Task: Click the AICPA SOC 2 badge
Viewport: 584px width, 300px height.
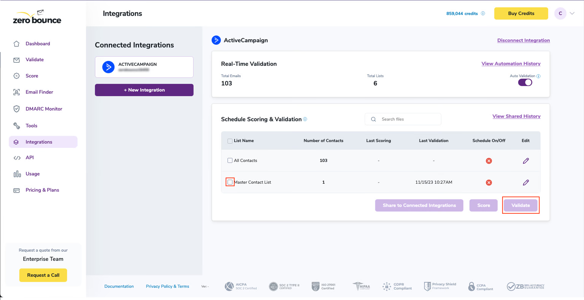Action: 241,286
